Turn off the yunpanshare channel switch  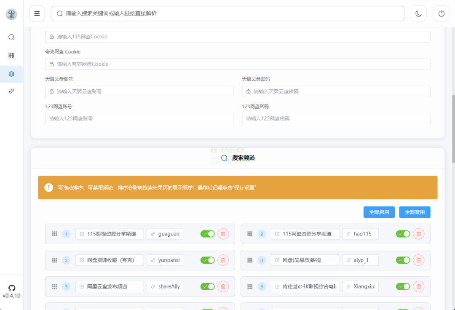[x=207, y=260]
